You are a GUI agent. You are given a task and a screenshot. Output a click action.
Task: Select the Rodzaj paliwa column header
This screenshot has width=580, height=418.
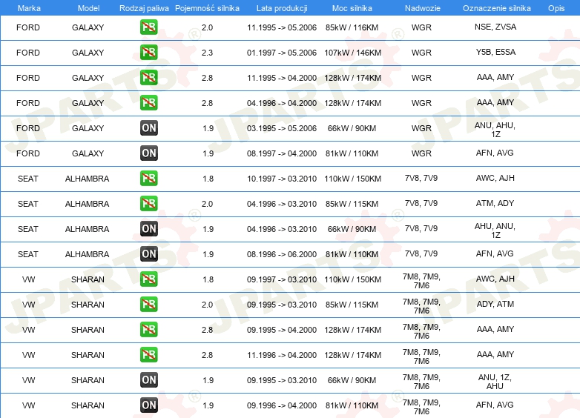pyautogui.click(x=144, y=8)
